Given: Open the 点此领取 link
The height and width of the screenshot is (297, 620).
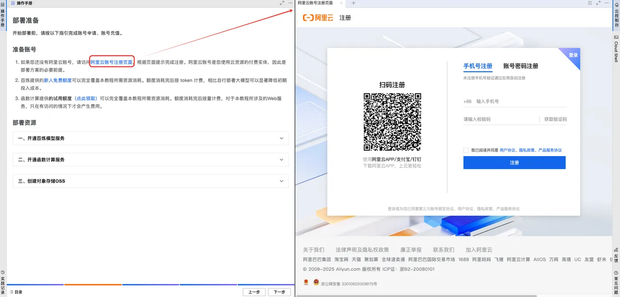Looking at the screenshot, I should tap(86, 99).
